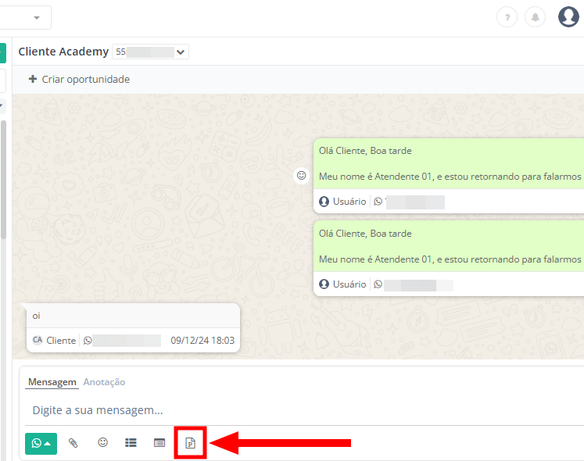This screenshot has height=461, width=584.
Task: Open the help question mark icon
Action: [507, 17]
